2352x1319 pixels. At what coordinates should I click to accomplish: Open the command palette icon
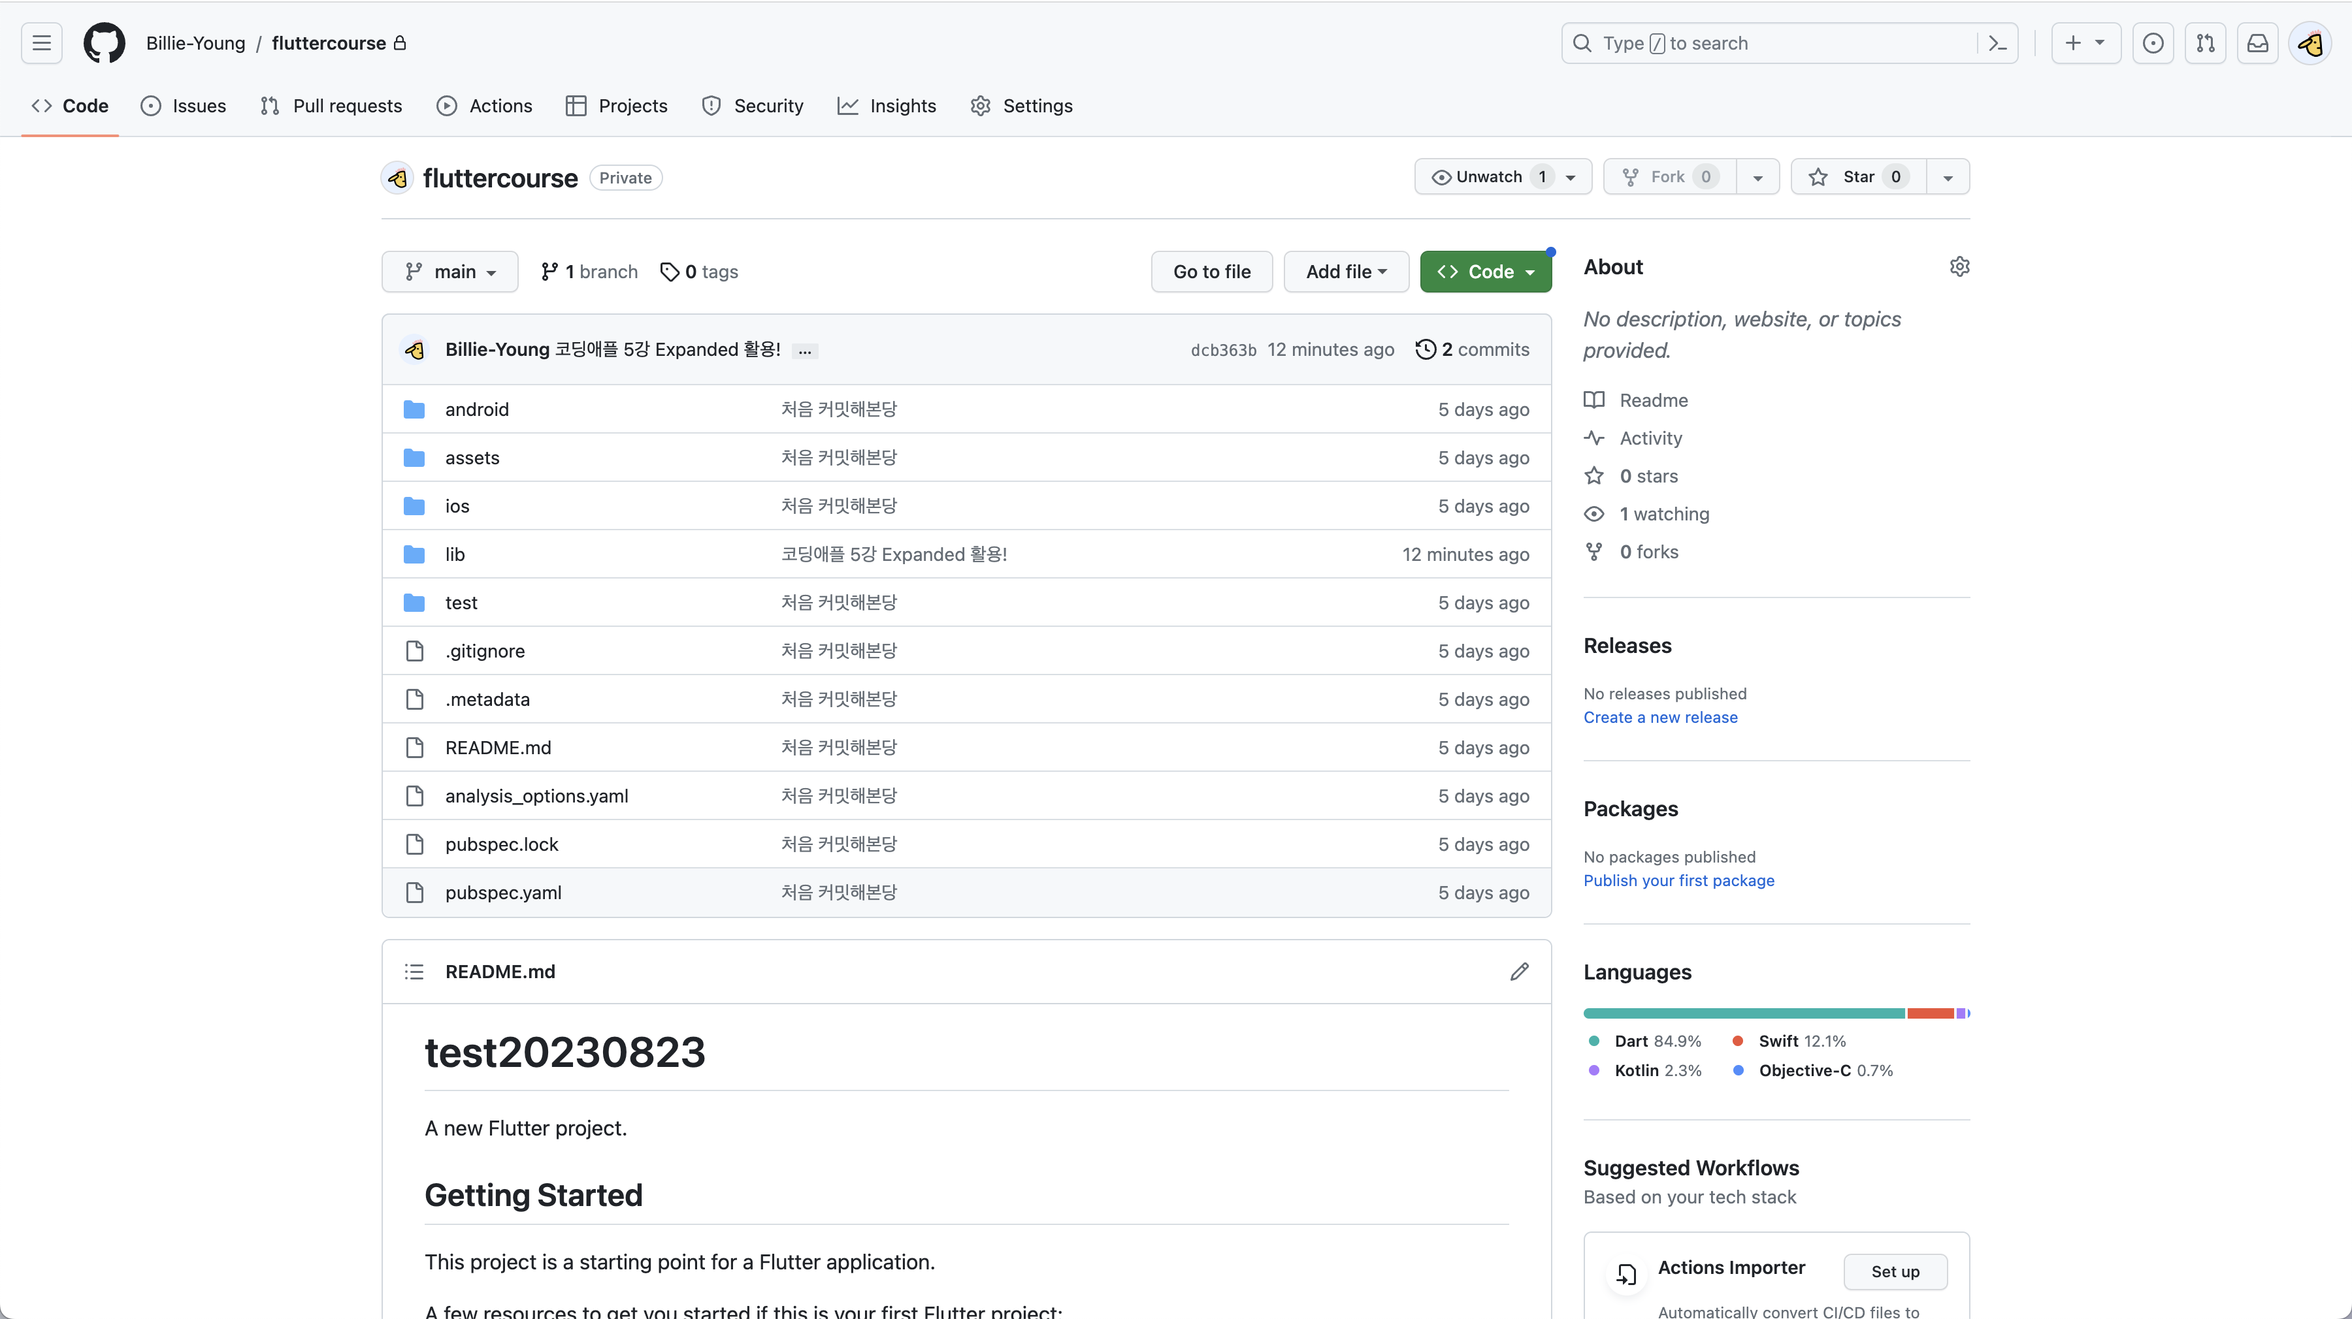tap(1998, 43)
